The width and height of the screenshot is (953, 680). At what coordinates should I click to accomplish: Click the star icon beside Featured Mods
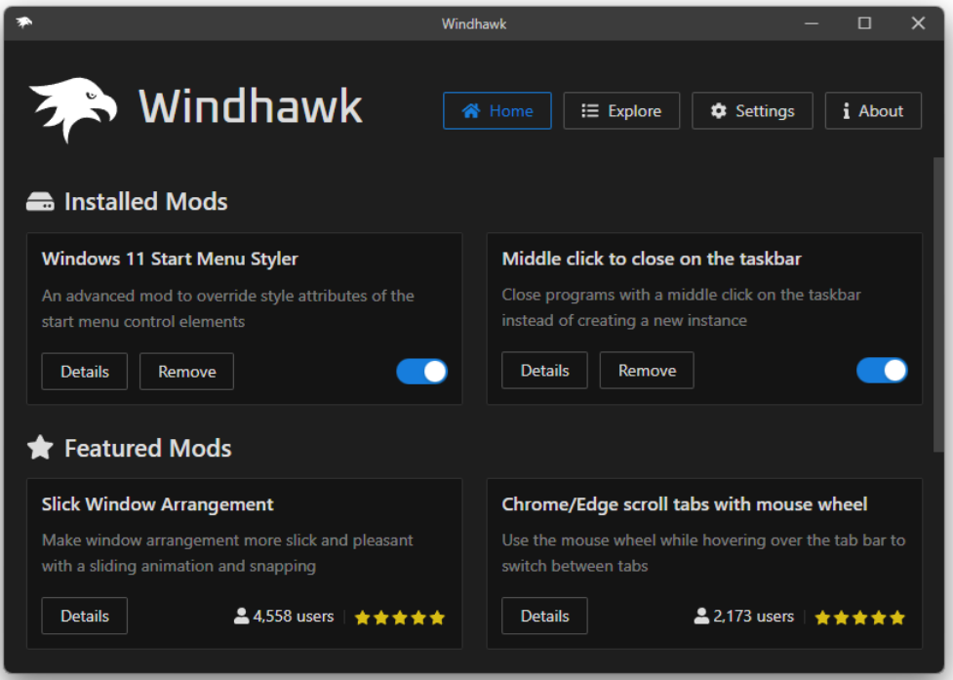click(39, 447)
